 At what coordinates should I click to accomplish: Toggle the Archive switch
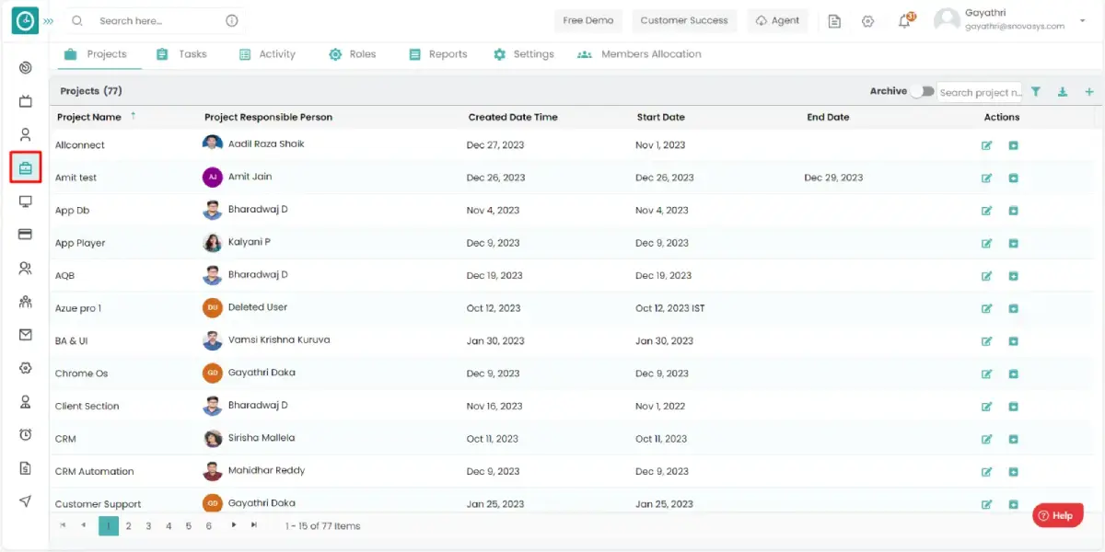coord(922,92)
